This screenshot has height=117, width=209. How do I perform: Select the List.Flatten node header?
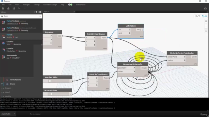pos(131,26)
